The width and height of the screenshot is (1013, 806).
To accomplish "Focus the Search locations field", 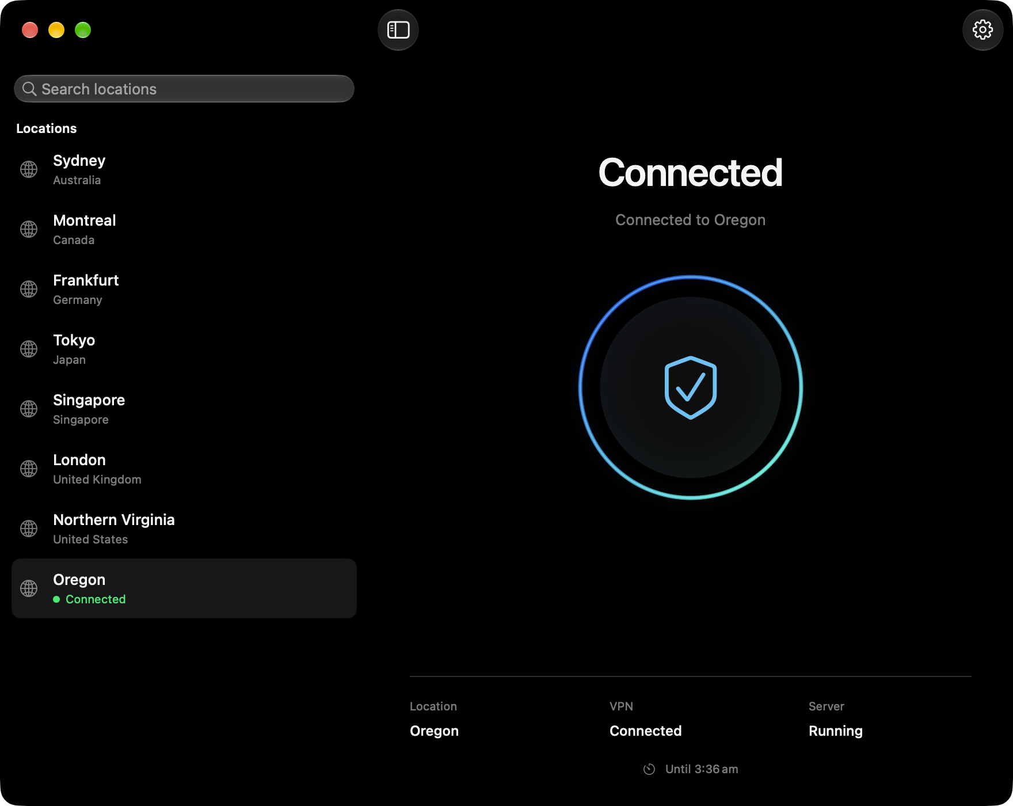I will tap(184, 89).
